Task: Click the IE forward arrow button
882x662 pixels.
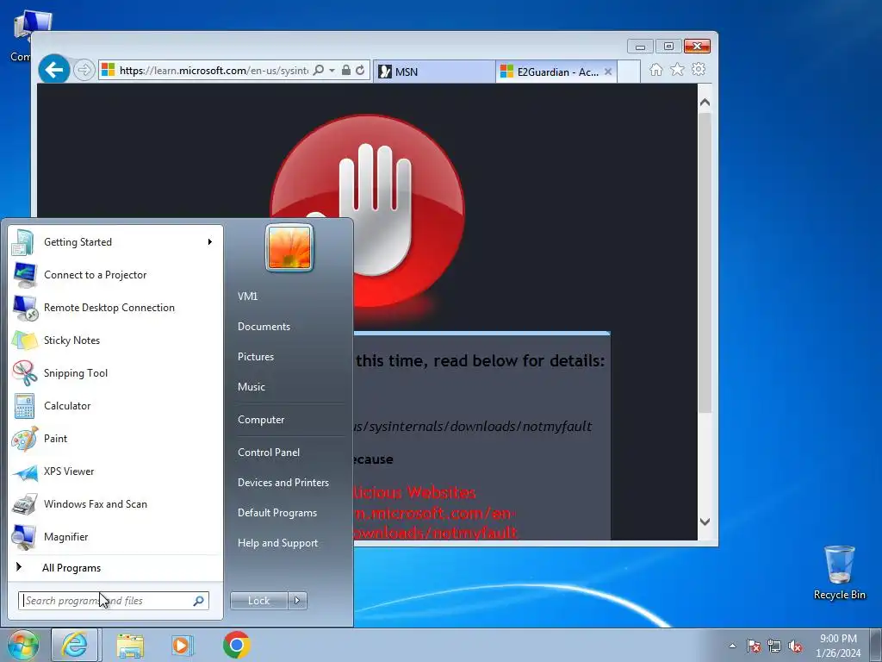Action: (84, 71)
